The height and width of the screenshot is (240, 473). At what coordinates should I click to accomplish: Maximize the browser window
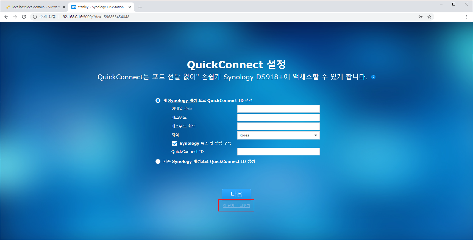point(454,4)
